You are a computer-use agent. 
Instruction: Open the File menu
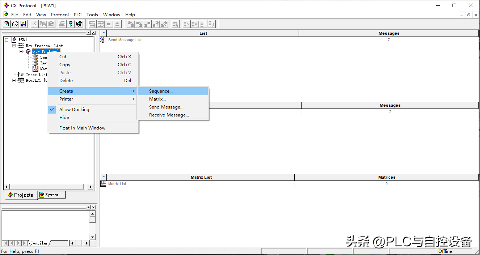coord(14,15)
